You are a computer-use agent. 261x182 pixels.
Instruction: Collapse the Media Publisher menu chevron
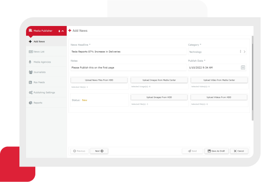point(63,31)
